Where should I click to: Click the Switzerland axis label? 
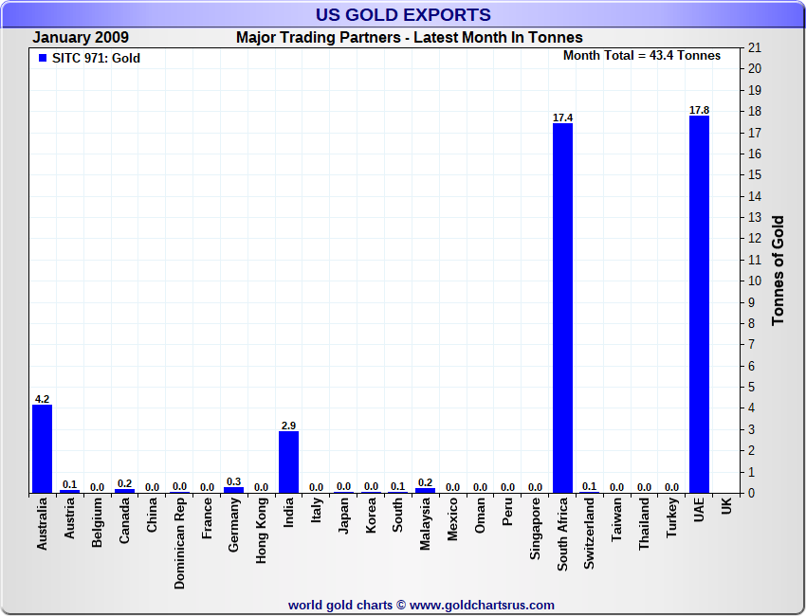pyautogui.click(x=589, y=534)
